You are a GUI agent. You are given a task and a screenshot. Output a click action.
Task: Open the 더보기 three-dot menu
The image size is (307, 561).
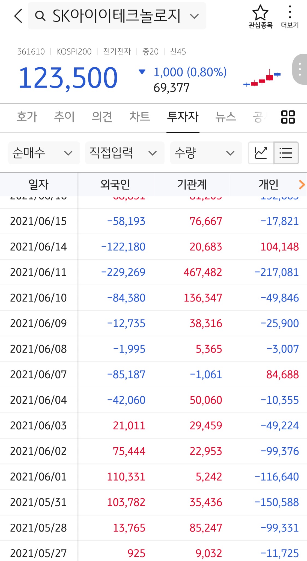tap(290, 17)
